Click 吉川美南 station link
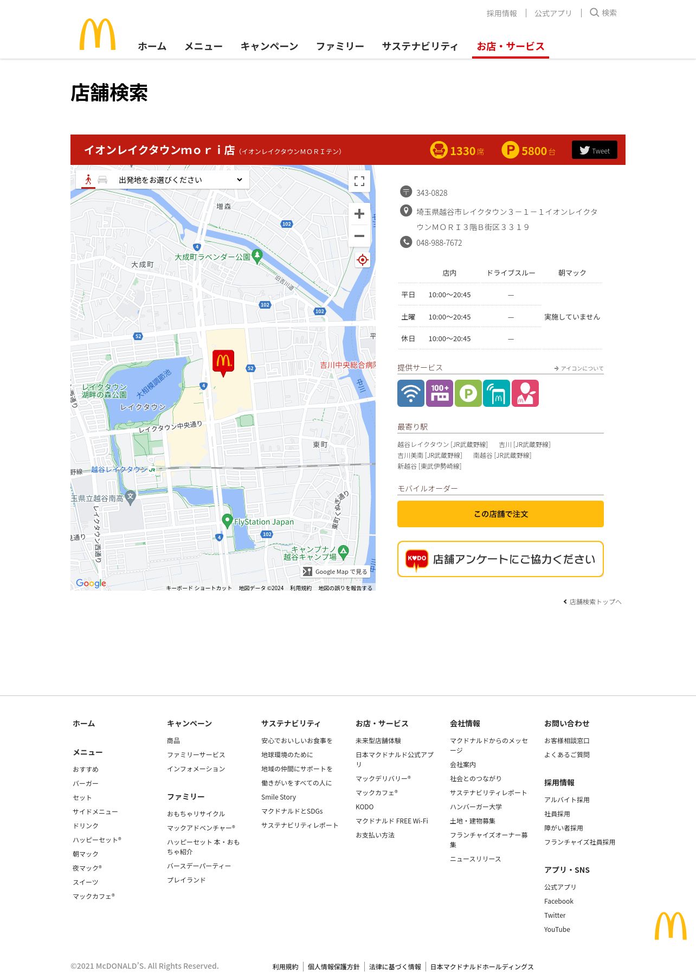Screen dimensions: 696x978 tap(430, 455)
